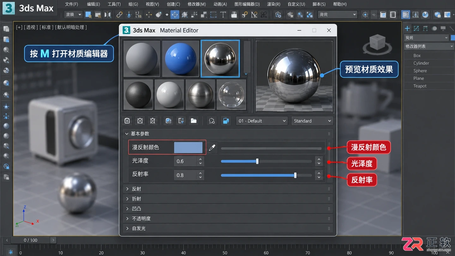This screenshot has height=256, width=455.
Task: Click the 反射率 0.8 value field
Action: coord(186,175)
